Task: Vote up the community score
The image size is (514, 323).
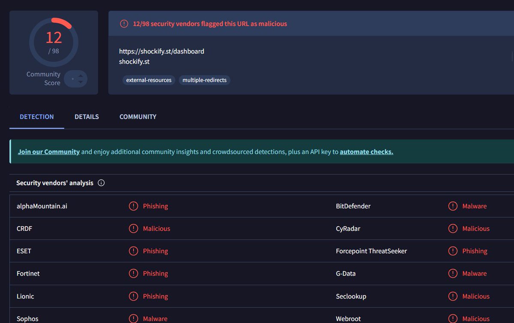Action: tap(81, 76)
